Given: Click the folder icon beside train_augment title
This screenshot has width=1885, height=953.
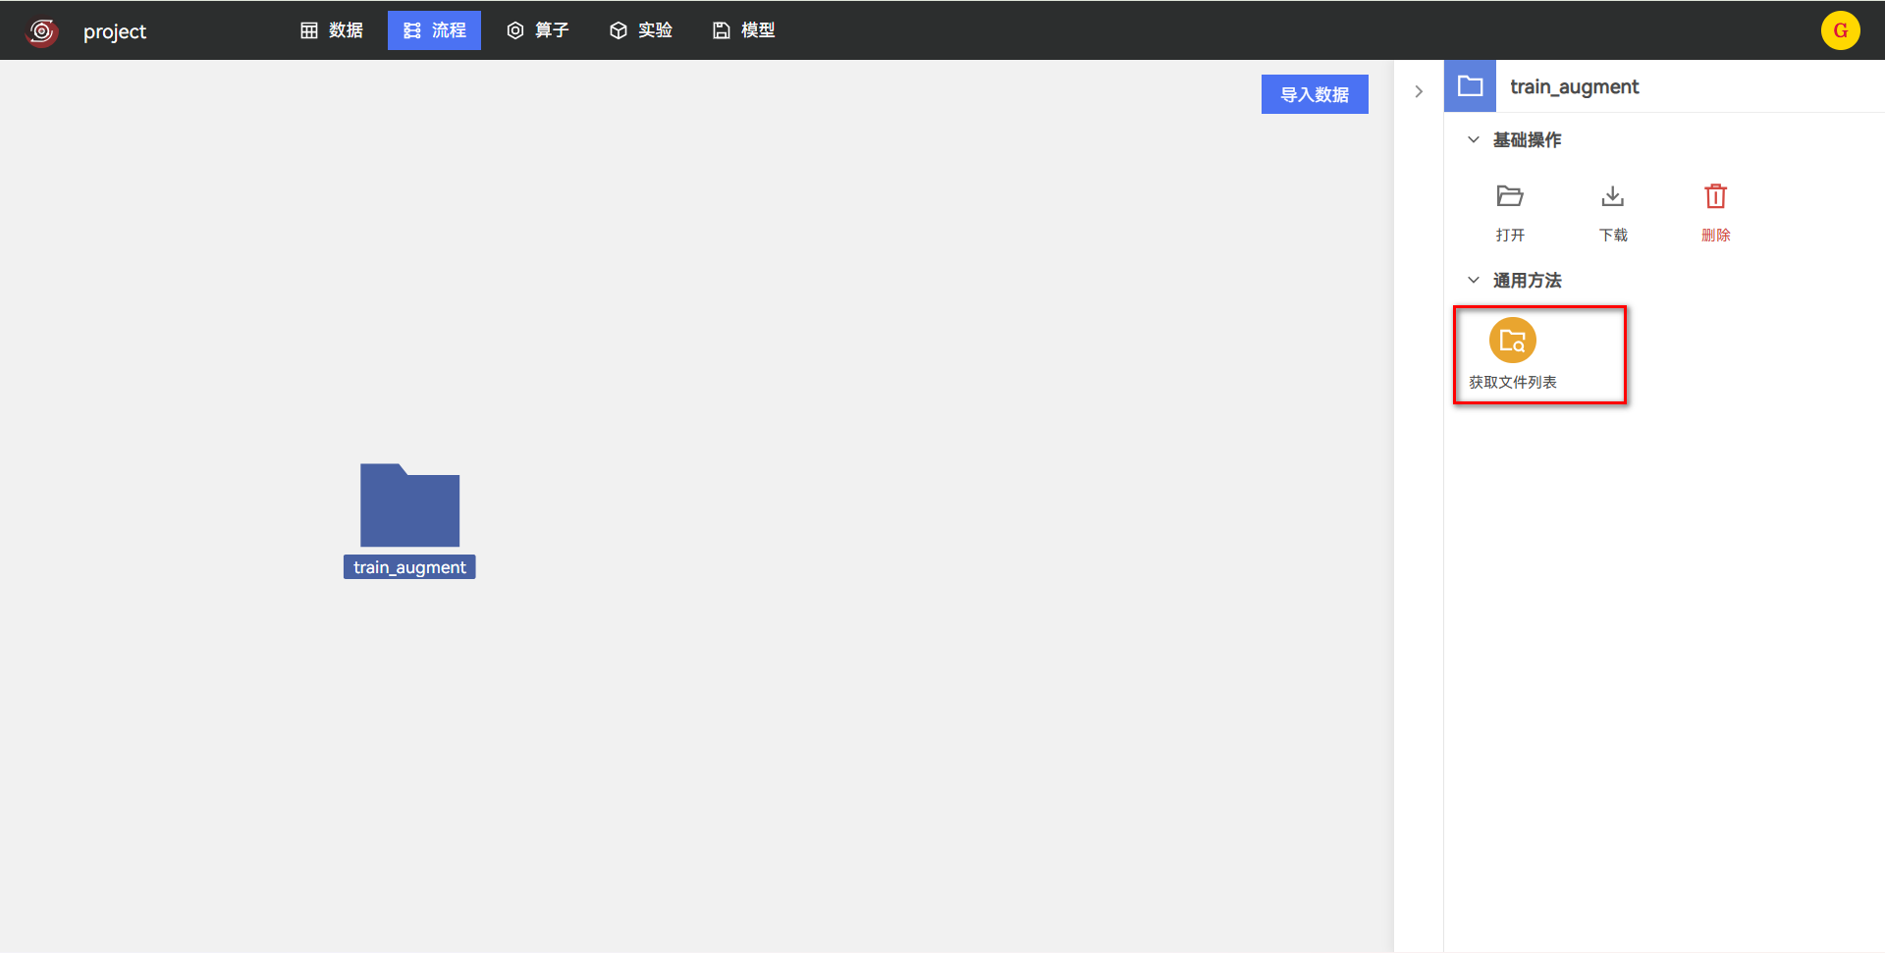Looking at the screenshot, I should (1470, 86).
